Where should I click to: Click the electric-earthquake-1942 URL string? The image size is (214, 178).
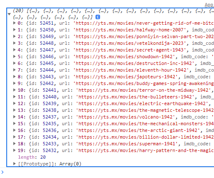coord(142,103)
